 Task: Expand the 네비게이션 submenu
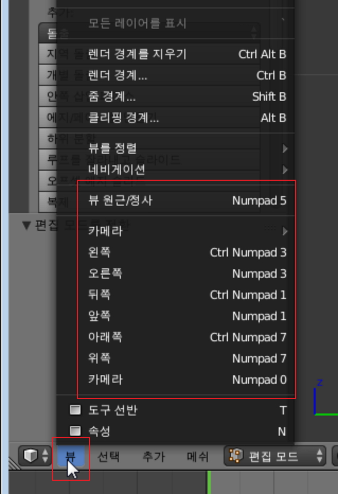tap(175, 170)
